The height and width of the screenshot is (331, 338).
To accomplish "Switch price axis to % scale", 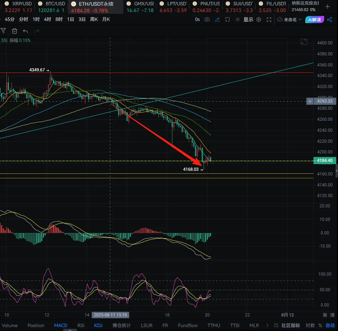I will click(320, 325).
